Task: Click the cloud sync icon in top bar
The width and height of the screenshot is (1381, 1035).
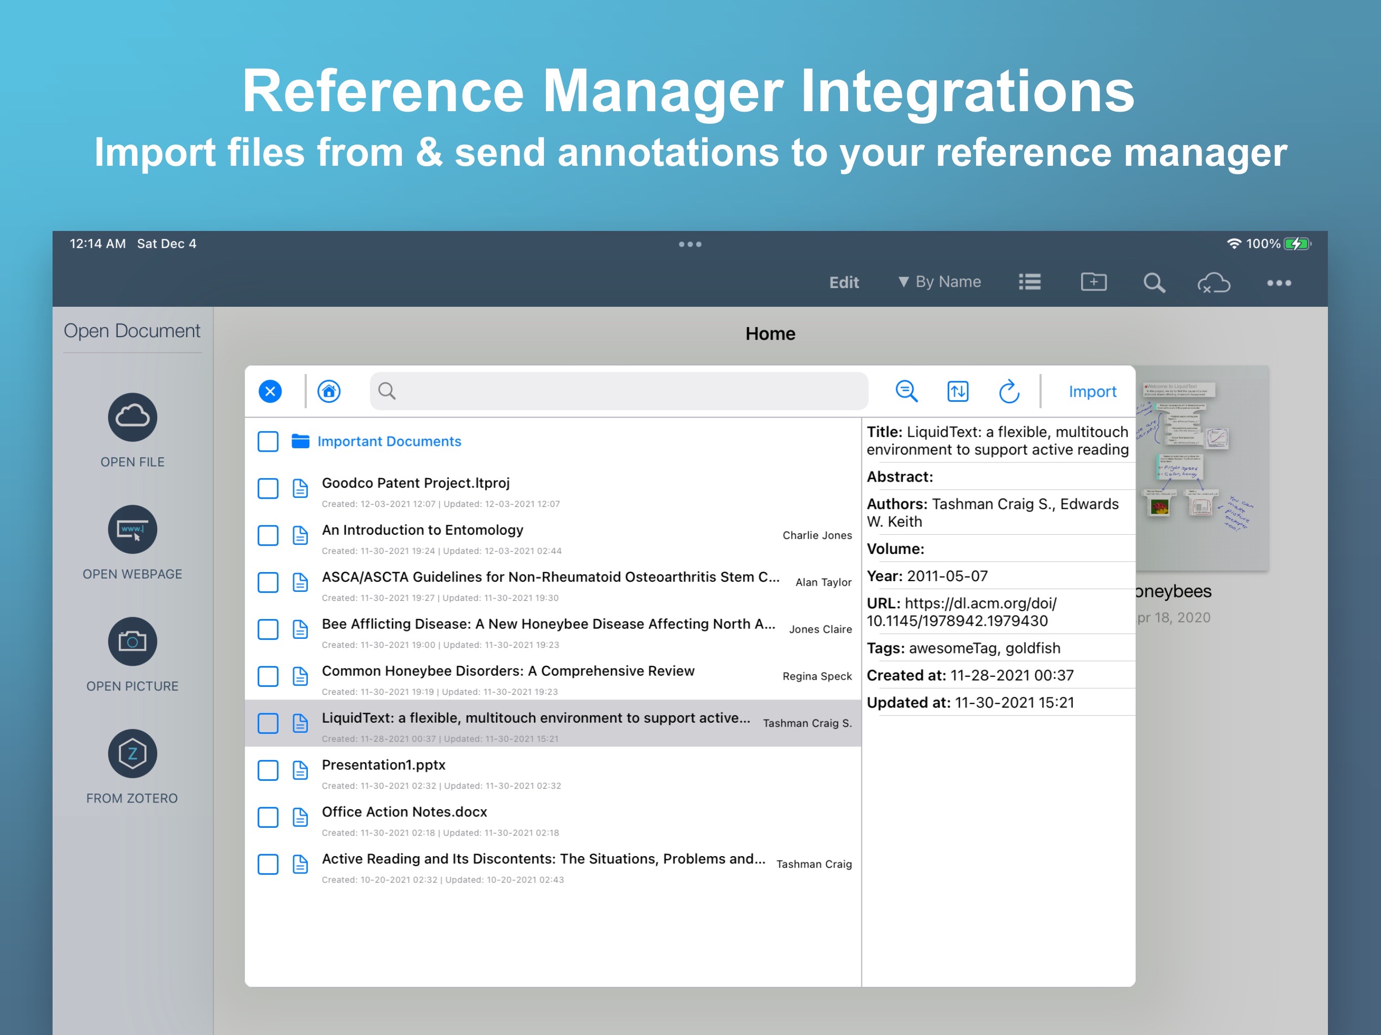Action: (x=1214, y=283)
